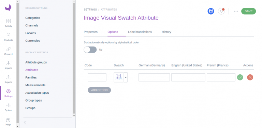Open the Imports section
The image size is (262, 128).
(x=8, y=65)
